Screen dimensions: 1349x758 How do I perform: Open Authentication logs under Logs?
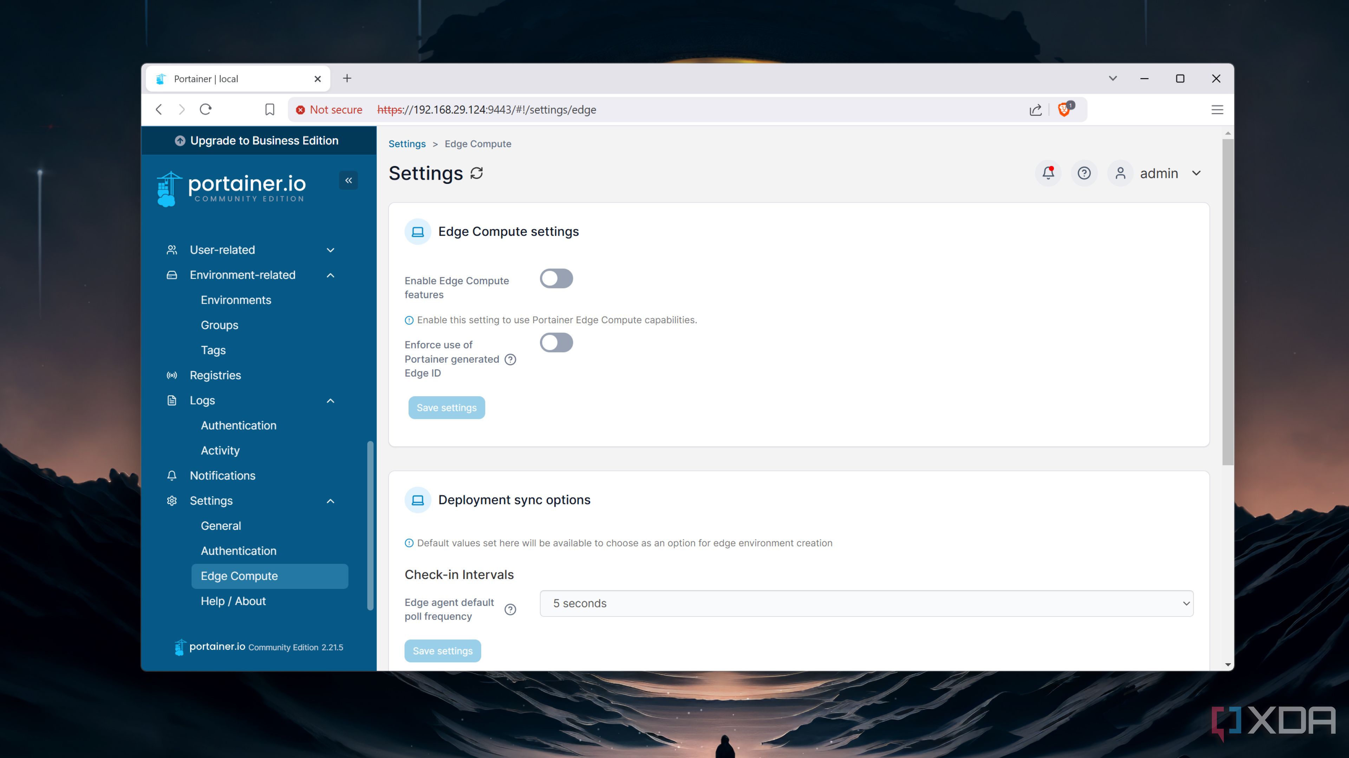(238, 425)
